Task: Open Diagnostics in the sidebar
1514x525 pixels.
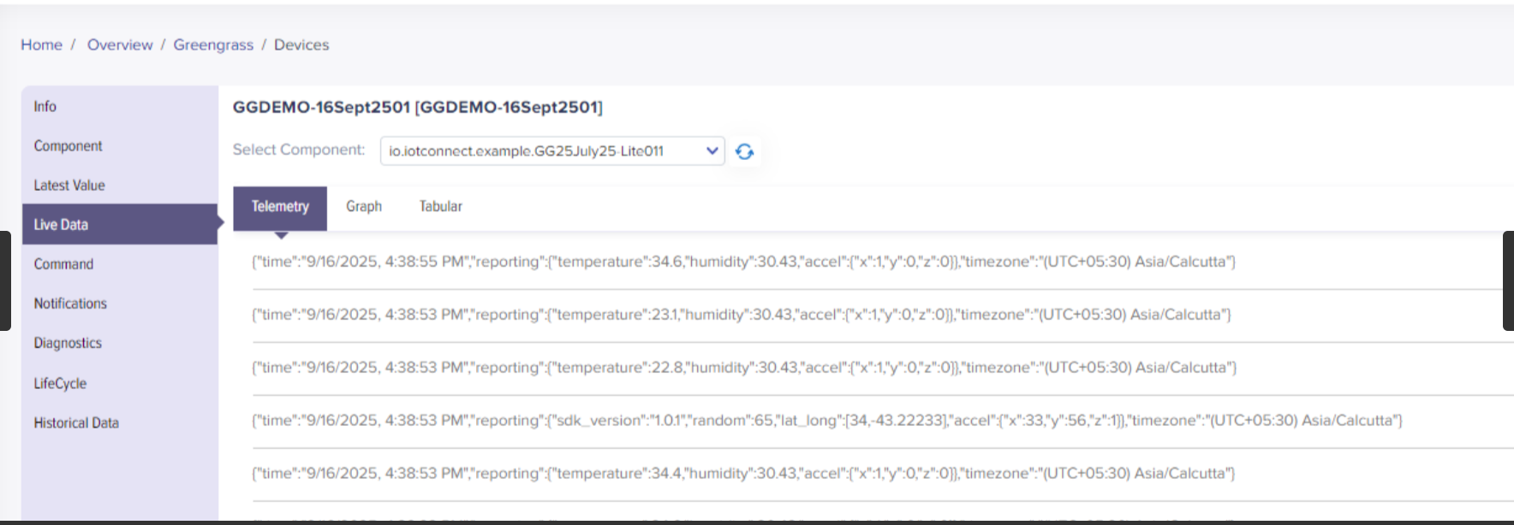Action: coord(68,343)
